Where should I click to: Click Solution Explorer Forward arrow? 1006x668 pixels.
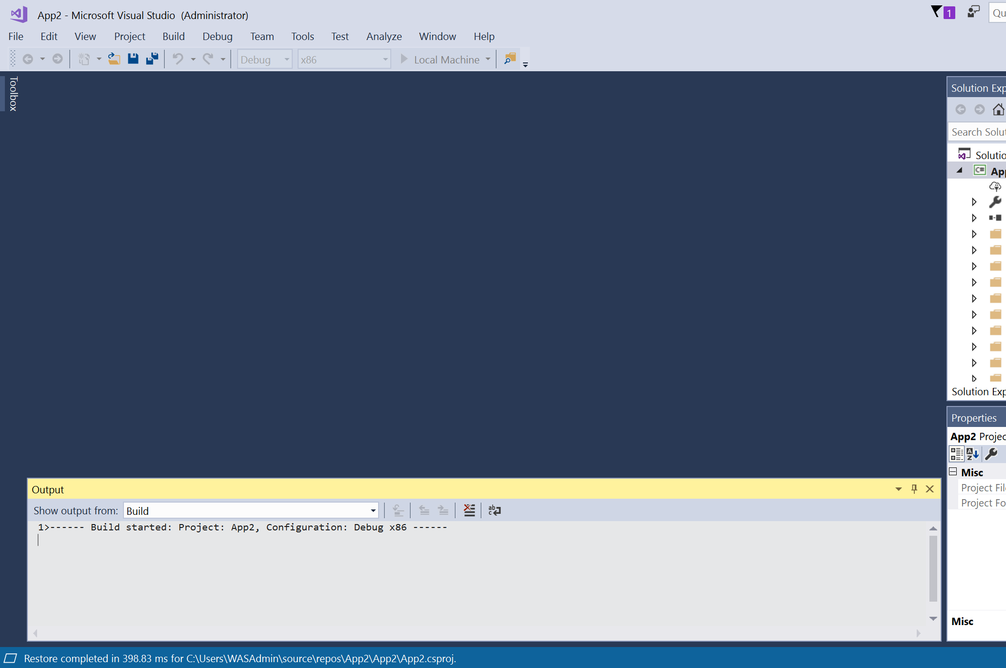[980, 109]
